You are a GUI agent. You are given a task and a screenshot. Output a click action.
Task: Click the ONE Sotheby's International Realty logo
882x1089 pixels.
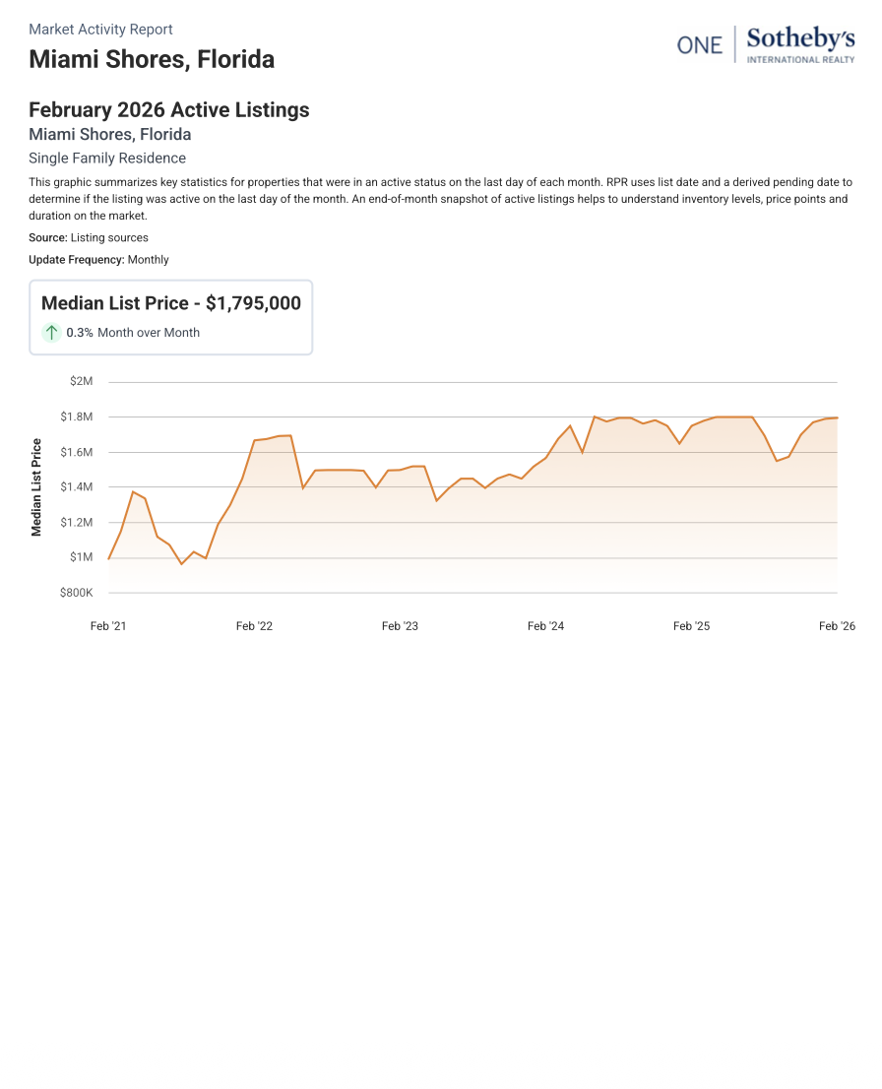(766, 45)
